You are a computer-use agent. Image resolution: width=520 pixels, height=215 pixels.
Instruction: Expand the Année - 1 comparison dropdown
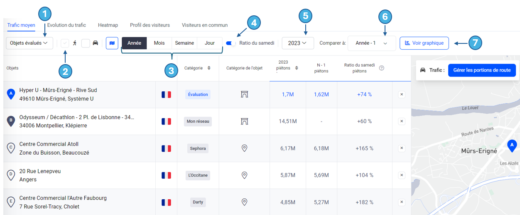pos(371,43)
